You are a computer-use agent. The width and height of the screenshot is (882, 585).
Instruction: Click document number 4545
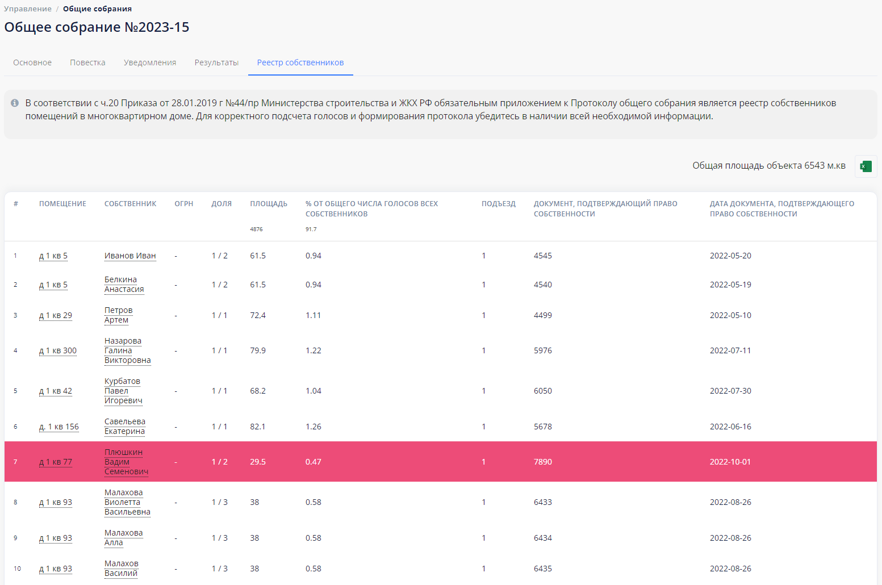[543, 256]
